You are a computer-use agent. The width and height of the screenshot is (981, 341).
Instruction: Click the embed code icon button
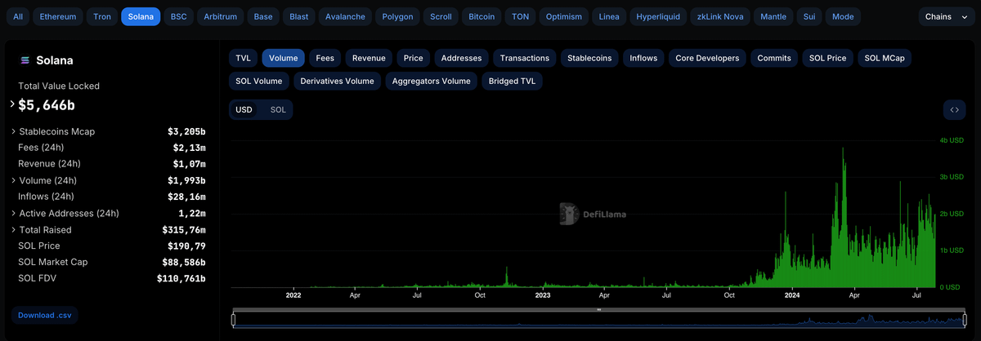tap(954, 110)
